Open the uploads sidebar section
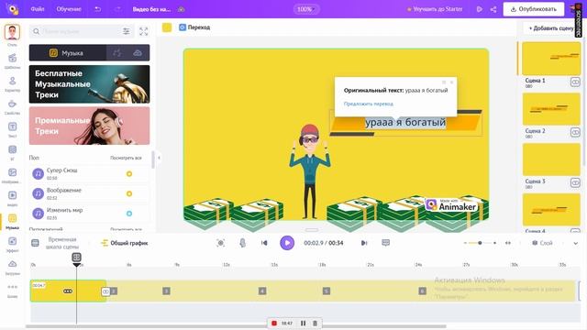The image size is (587, 330). (12, 267)
